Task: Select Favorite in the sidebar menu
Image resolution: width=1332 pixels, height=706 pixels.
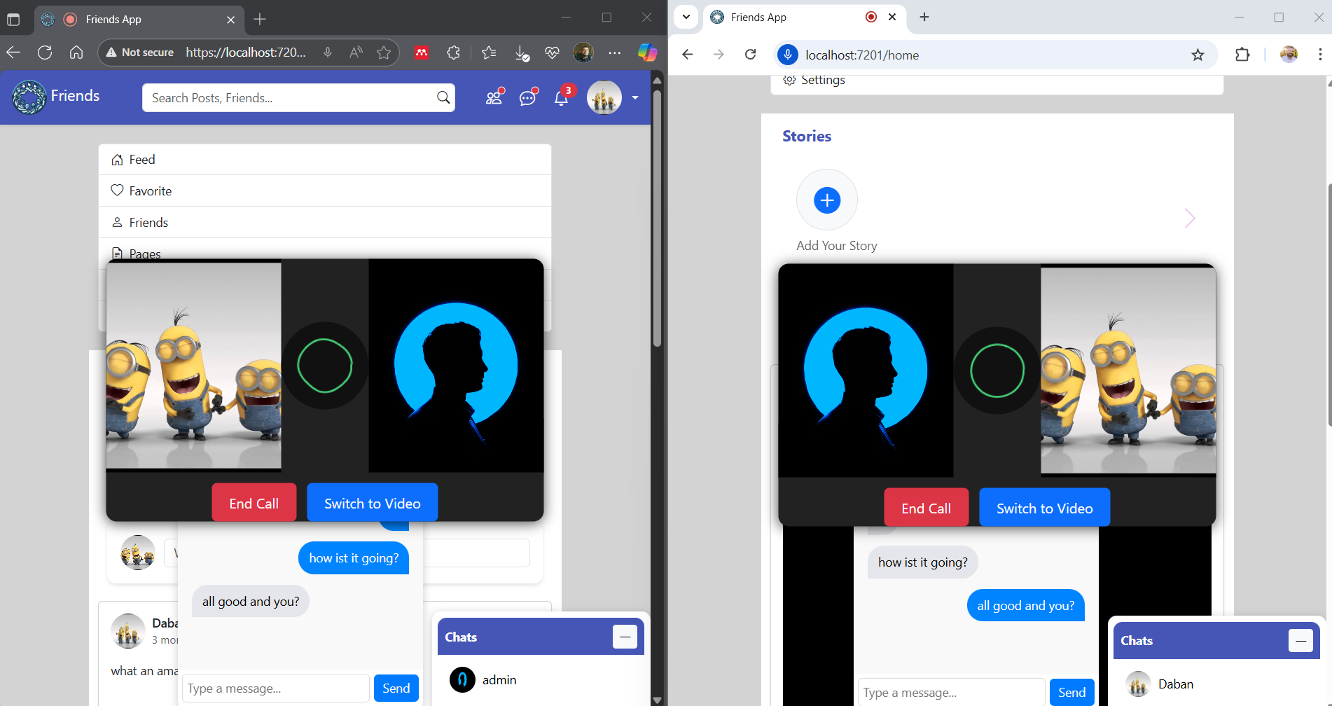Action: pyautogui.click(x=150, y=191)
